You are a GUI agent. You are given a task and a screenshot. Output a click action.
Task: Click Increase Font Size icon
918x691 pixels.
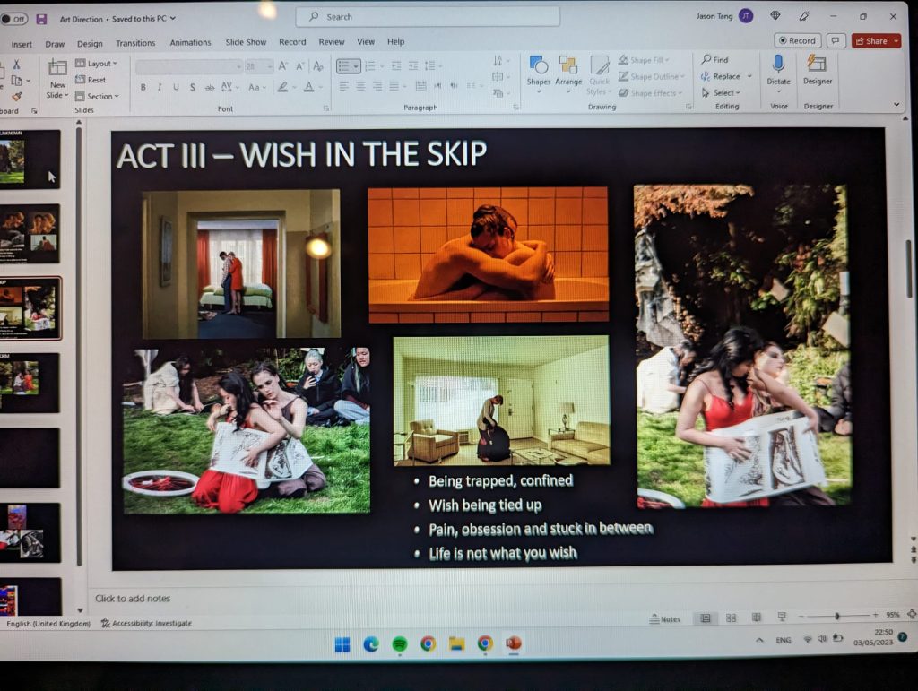coord(283,66)
